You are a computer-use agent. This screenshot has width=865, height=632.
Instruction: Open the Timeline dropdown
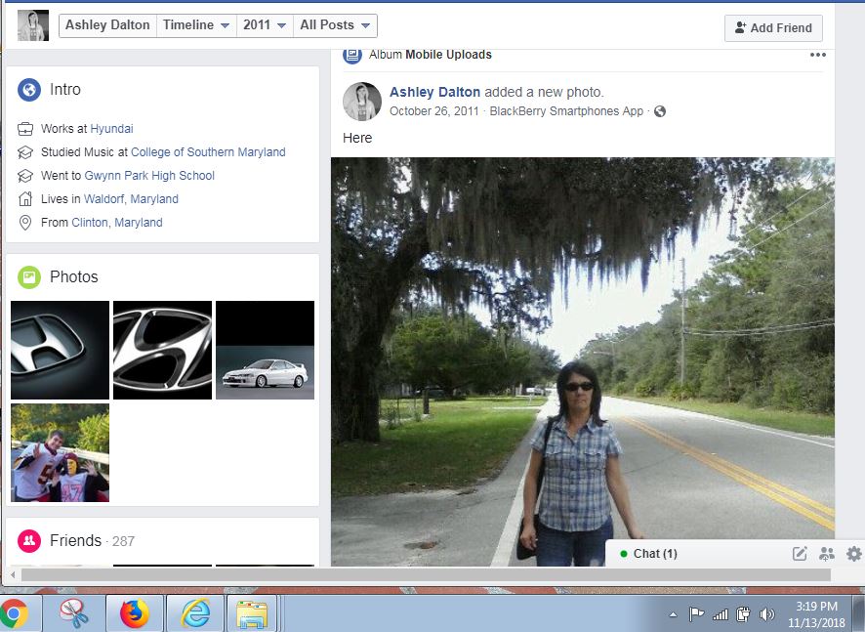click(x=196, y=25)
